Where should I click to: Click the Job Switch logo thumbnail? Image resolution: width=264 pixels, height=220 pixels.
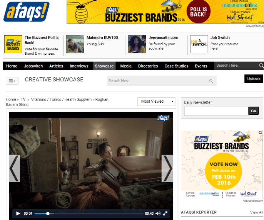click(x=199, y=44)
